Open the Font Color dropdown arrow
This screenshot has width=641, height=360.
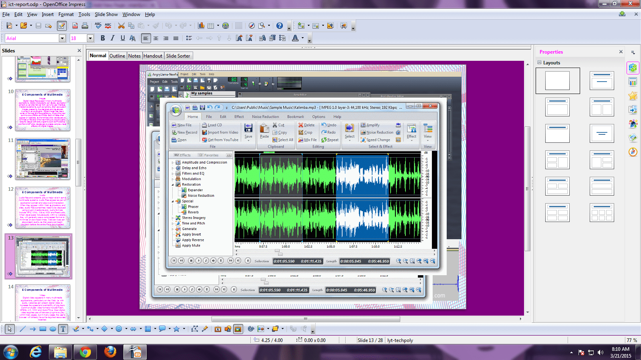(303, 38)
